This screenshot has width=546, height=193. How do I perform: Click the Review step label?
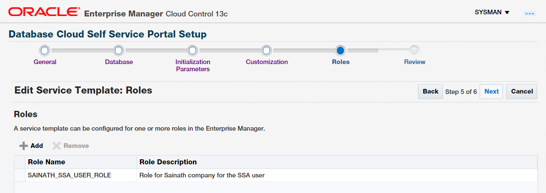pyautogui.click(x=415, y=62)
